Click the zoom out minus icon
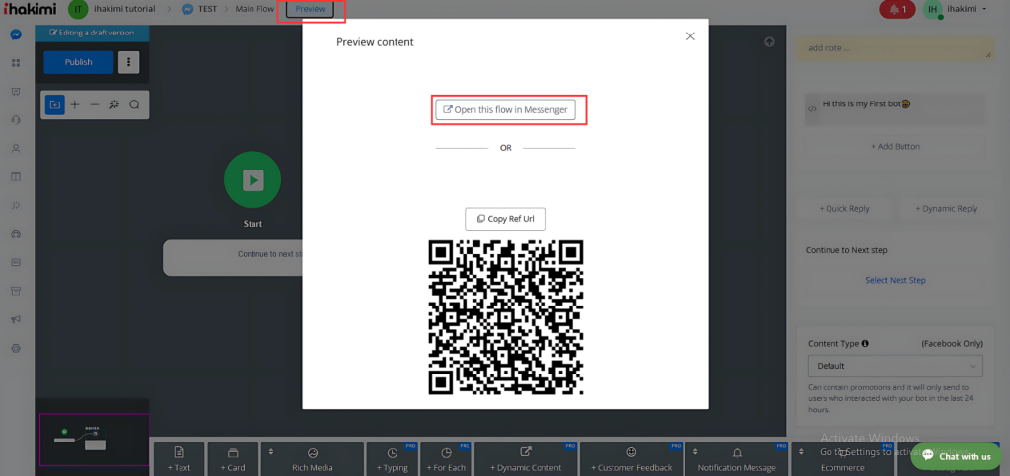Image resolution: width=1010 pixels, height=476 pixels. pos(95,104)
